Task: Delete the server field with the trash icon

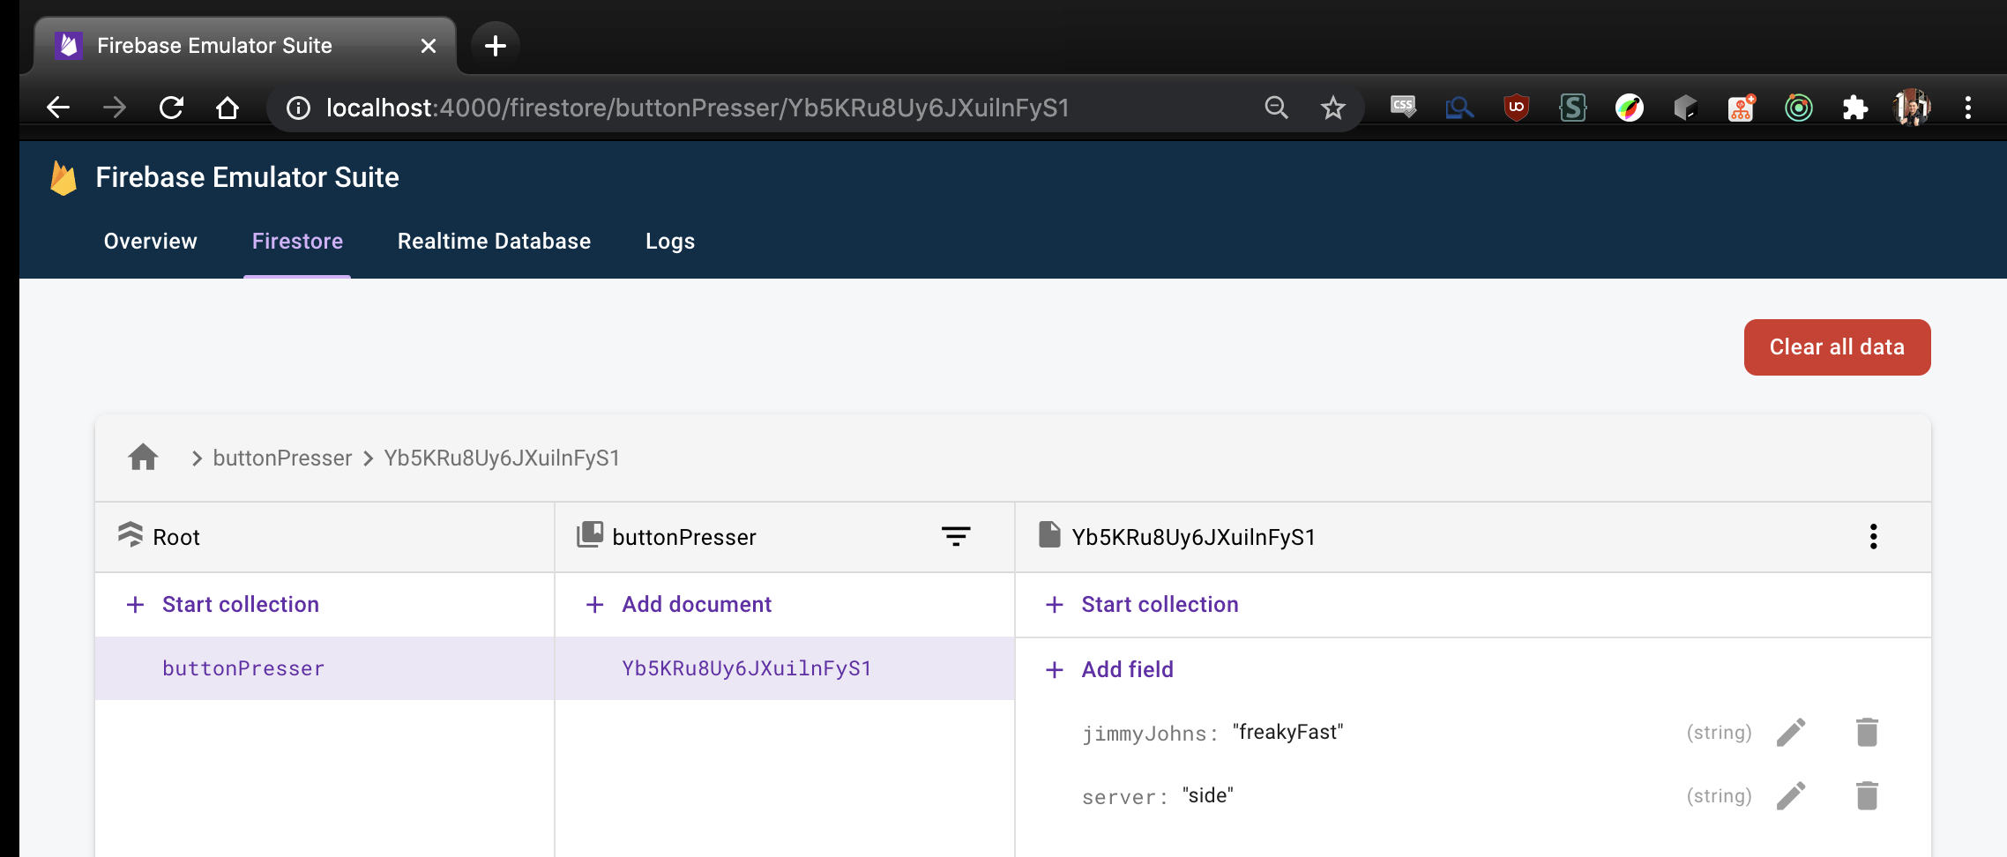Action: (x=1868, y=795)
